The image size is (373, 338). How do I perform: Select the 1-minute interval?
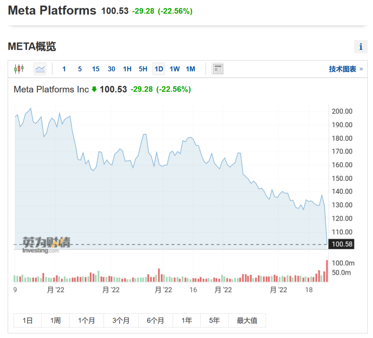[64, 69]
